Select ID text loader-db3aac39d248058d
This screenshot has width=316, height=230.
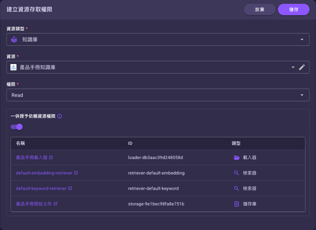click(x=155, y=157)
